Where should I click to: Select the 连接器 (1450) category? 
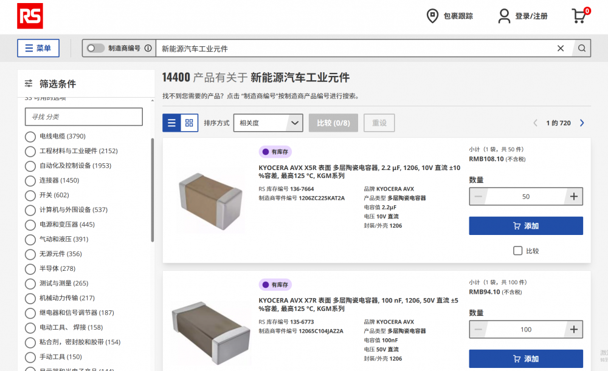pos(30,181)
